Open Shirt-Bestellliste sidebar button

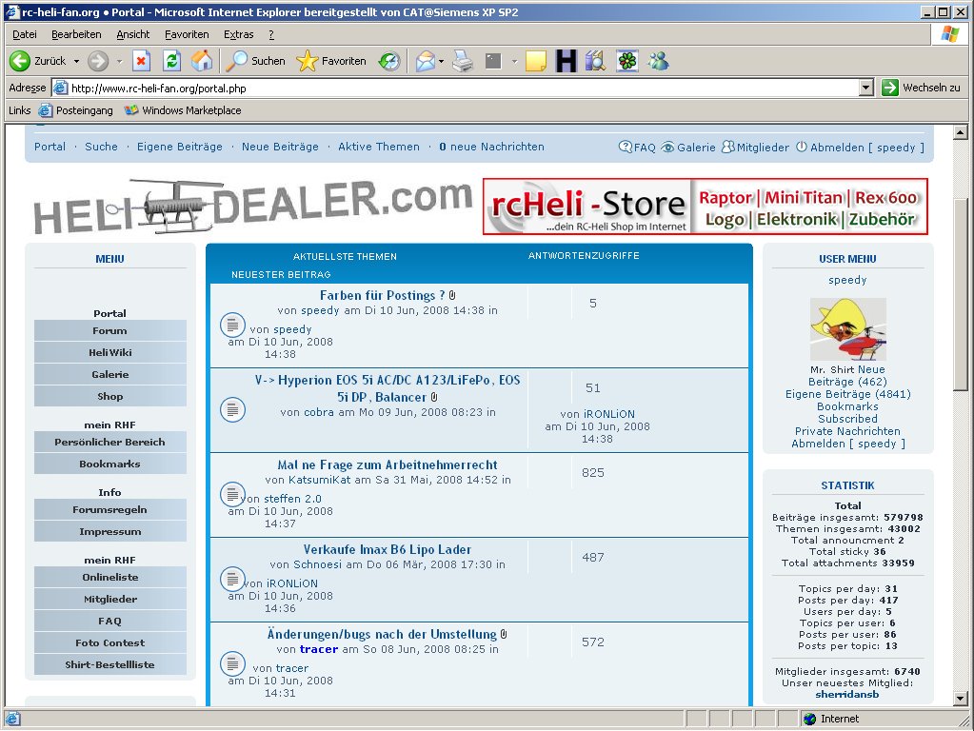(x=109, y=665)
